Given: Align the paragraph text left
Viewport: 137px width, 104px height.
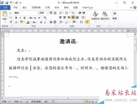Looking at the screenshot, I should click(61, 17).
